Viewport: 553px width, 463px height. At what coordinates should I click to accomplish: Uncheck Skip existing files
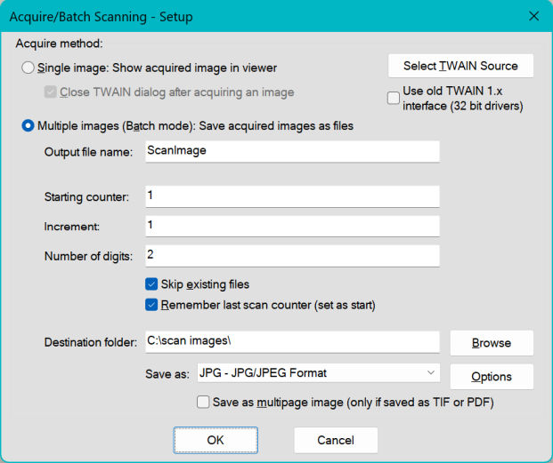151,284
